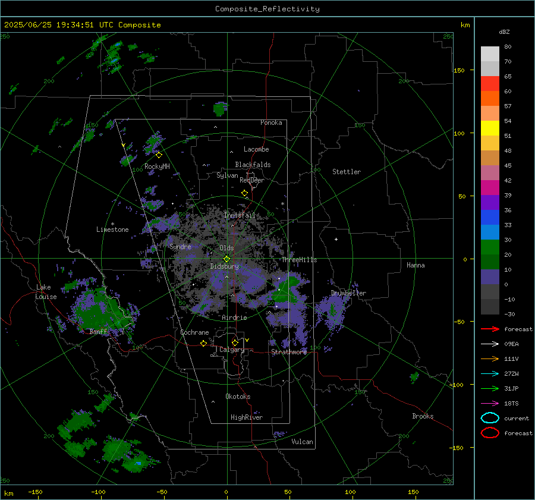The image size is (535, 500).
Task: Pick the red 60-65 dBZ swatch
Action: tap(490, 84)
